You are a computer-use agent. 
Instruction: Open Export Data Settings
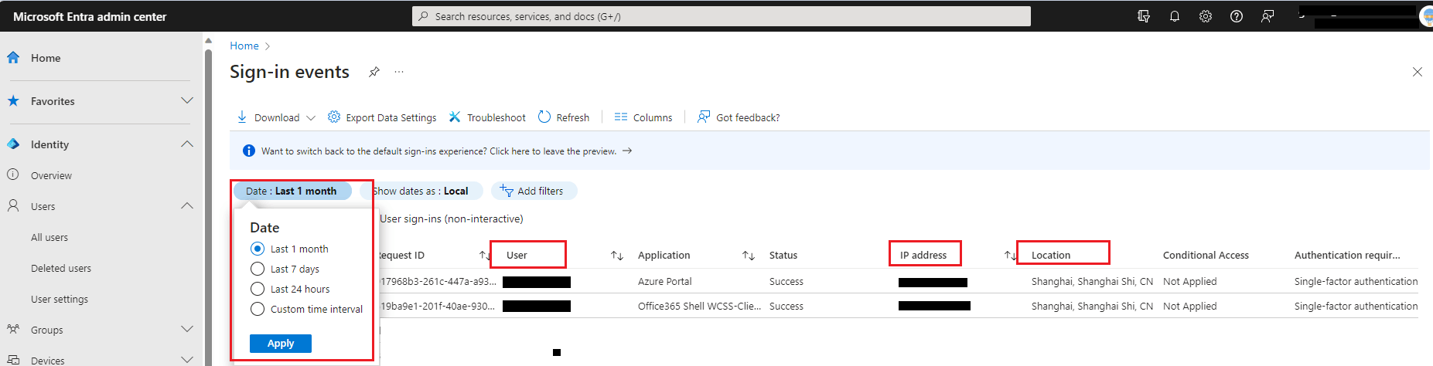click(382, 117)
